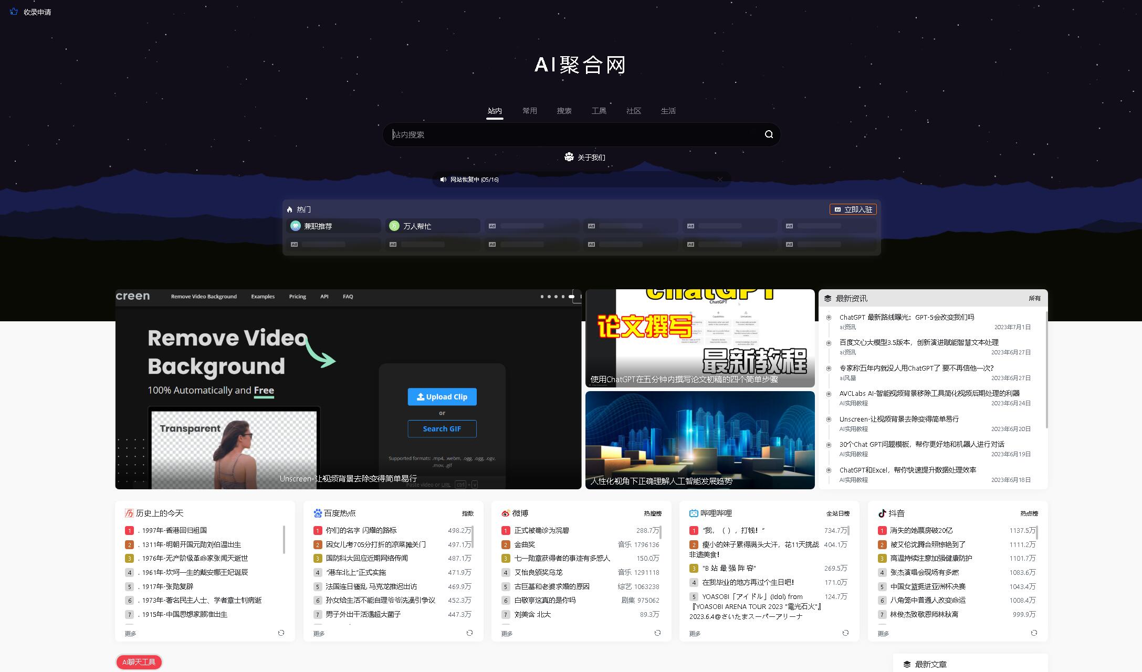Switch to the 社区 tab
Image resolution: width=1142 pixels, height=672 pixels.
(634, 111)
